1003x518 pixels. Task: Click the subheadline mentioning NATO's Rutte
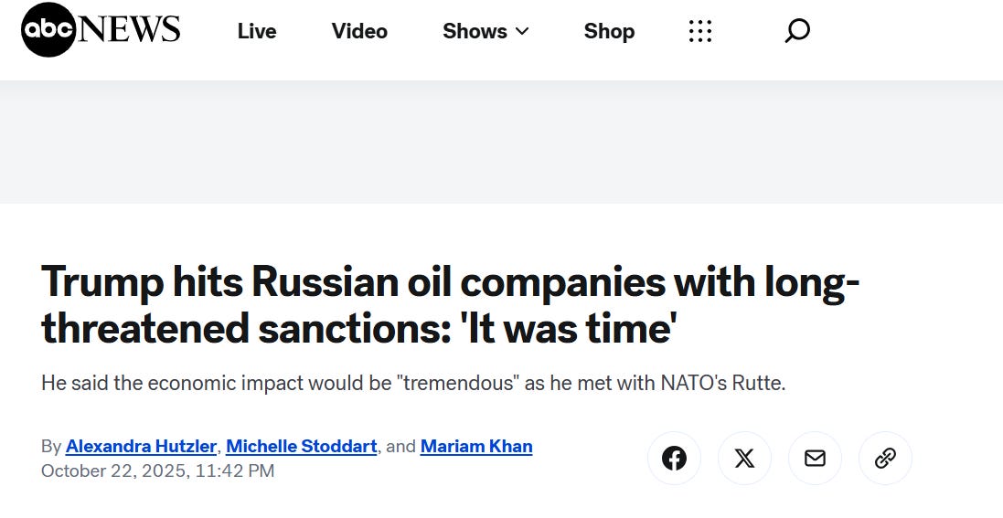(413, 383)
